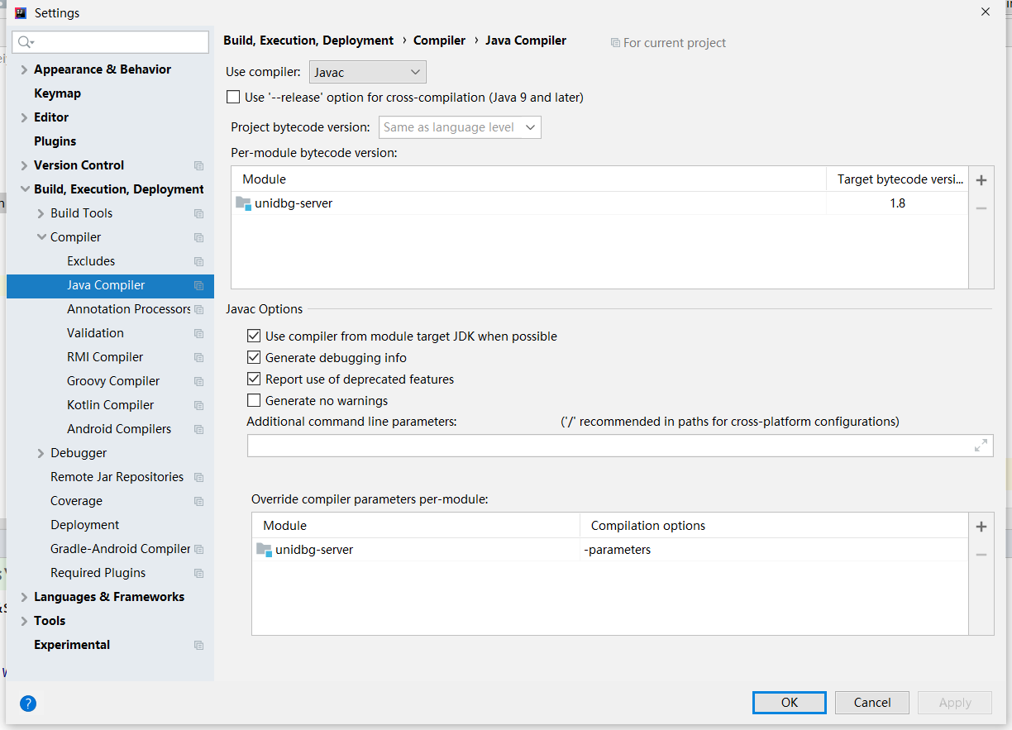Open the Use compiler dropdown
The height and width of the screenshot is (730, 1012).
[368, 73]
